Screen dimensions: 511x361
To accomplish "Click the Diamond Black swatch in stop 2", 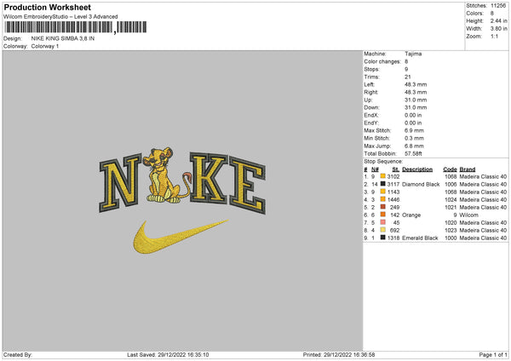I will (383, 184).
